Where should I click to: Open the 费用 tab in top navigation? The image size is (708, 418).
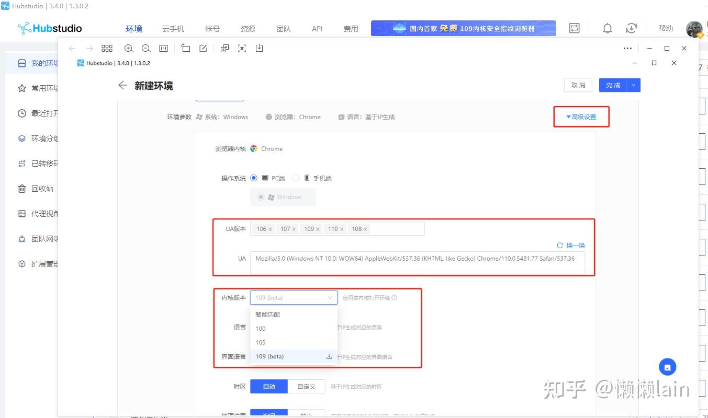click(351, 29)
